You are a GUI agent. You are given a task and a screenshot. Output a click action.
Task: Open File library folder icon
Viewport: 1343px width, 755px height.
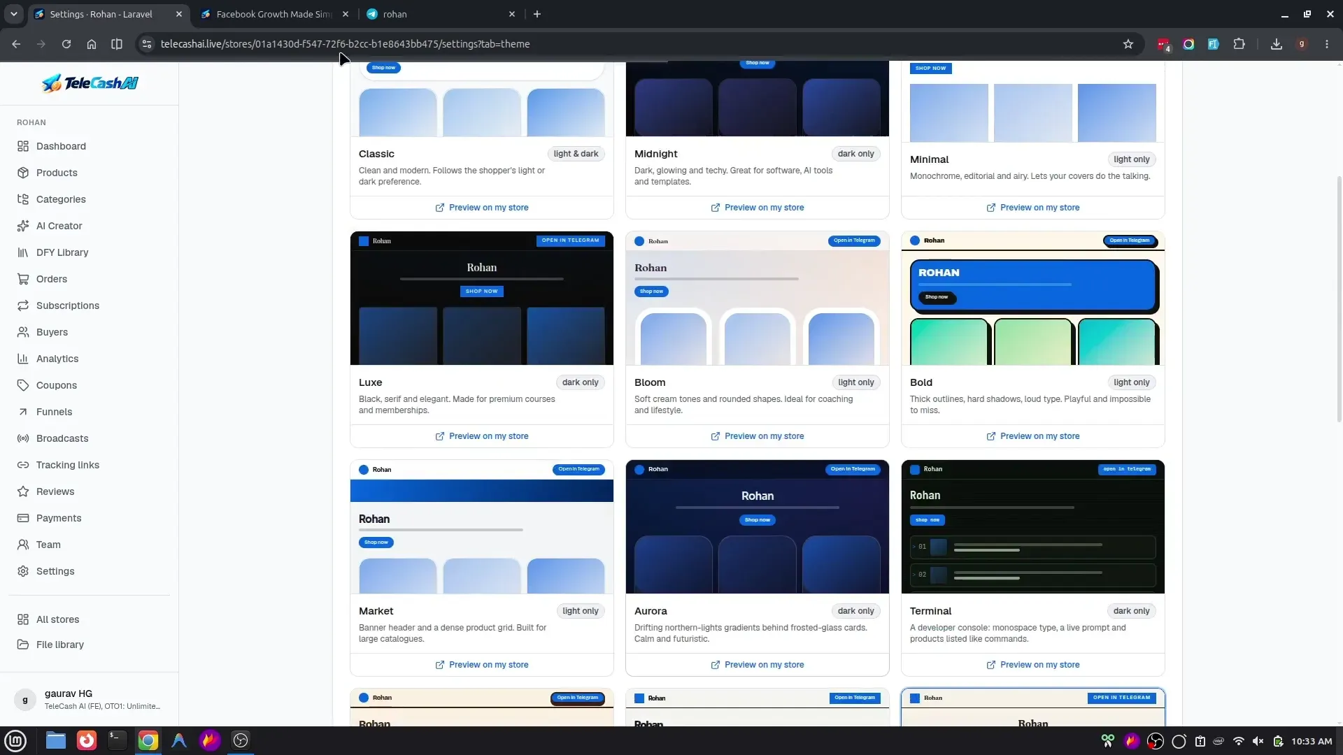click(x=23, y=645)
